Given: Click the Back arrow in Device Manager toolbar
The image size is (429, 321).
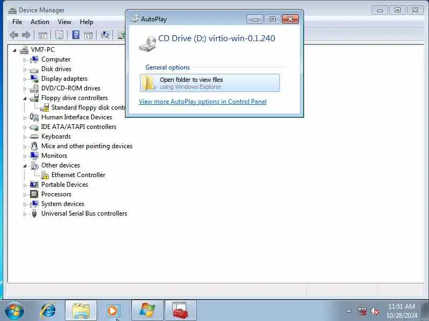Looking at the screenshot, I should coord(14,35).
